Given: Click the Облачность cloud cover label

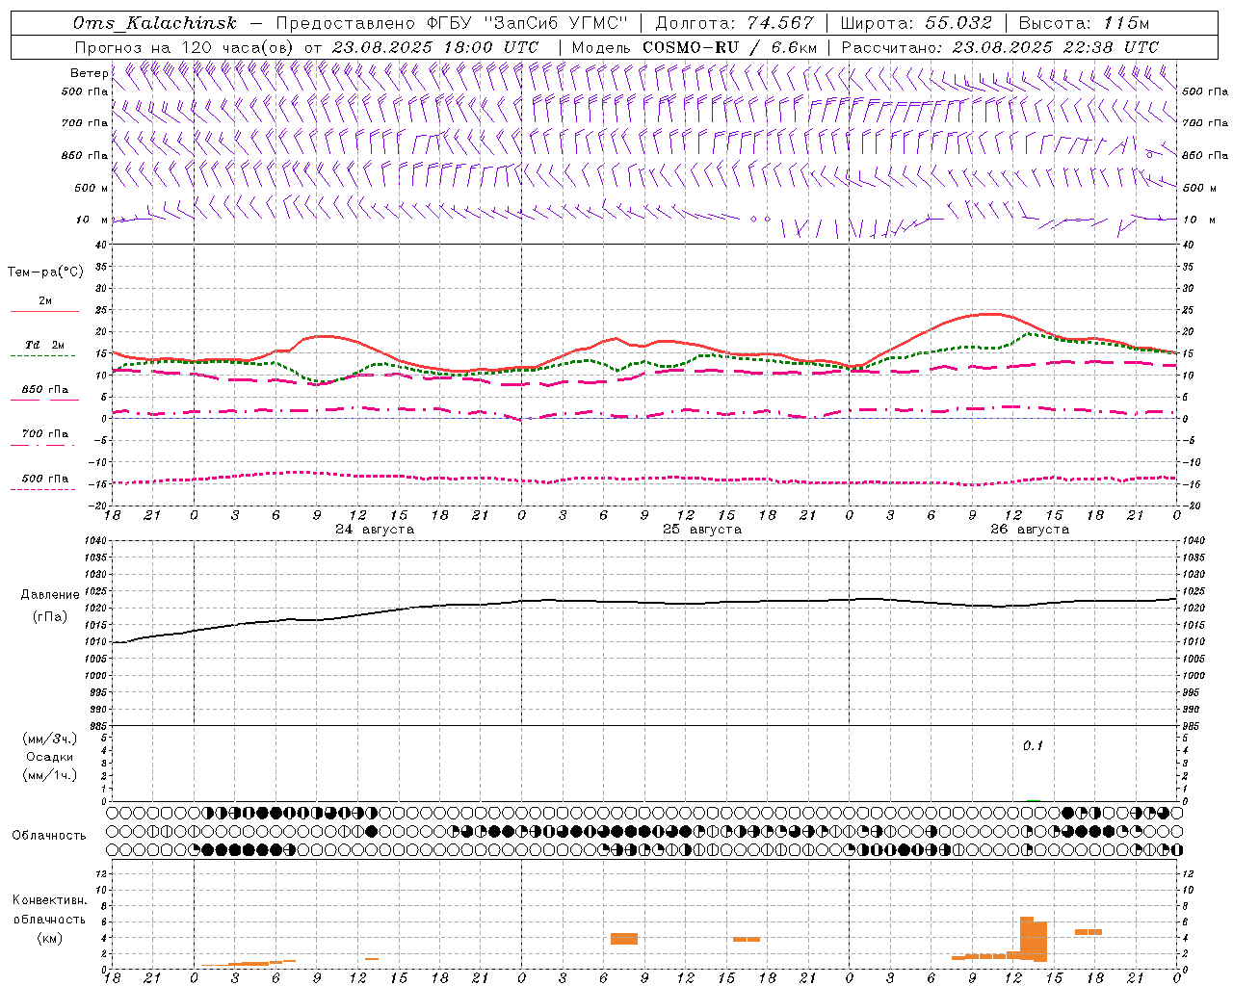Looking at the screenshot, I should 49,835.
